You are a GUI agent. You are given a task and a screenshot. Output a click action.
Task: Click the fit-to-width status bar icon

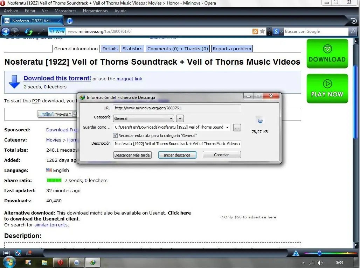[x=18, y=253]
